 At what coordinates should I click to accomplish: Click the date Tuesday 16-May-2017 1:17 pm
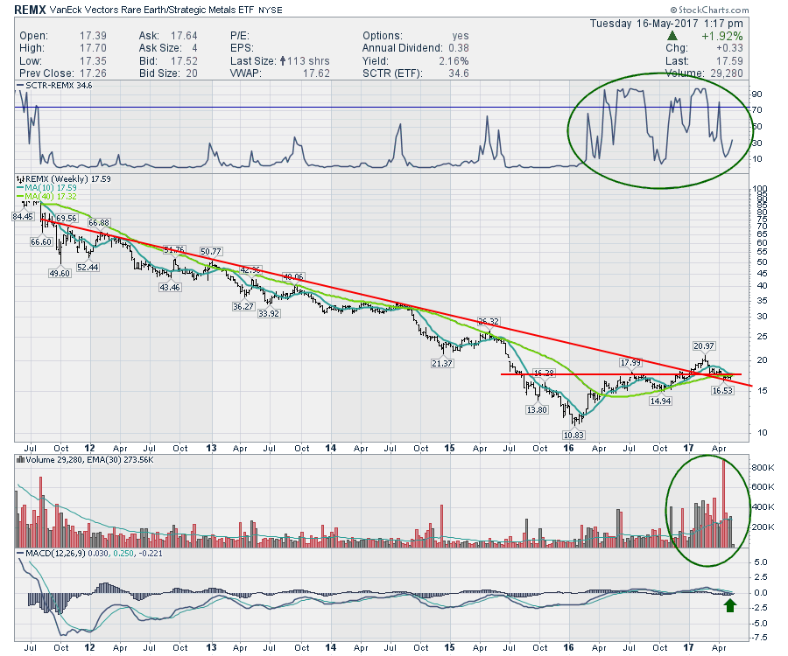[x=666, y=24]
